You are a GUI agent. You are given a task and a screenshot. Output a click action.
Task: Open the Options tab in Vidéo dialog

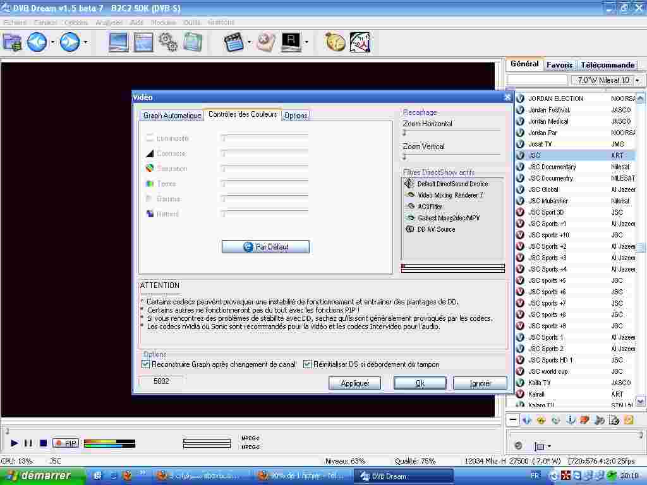click(x=296, y=116)
